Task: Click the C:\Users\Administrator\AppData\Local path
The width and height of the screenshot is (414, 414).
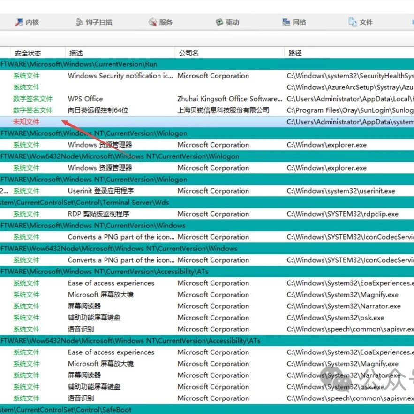Action: click(350, 99)
